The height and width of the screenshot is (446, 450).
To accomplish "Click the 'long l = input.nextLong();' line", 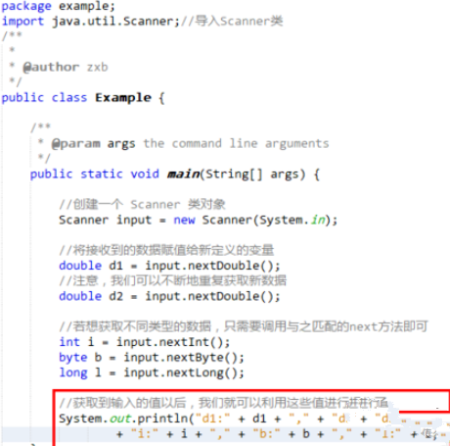I will pyautogui.click(x=152, y=372).
